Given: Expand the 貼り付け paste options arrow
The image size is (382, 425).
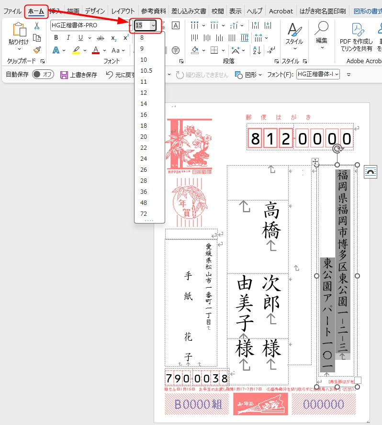Looking at the screenshot, I should click(x=19, y=49).
